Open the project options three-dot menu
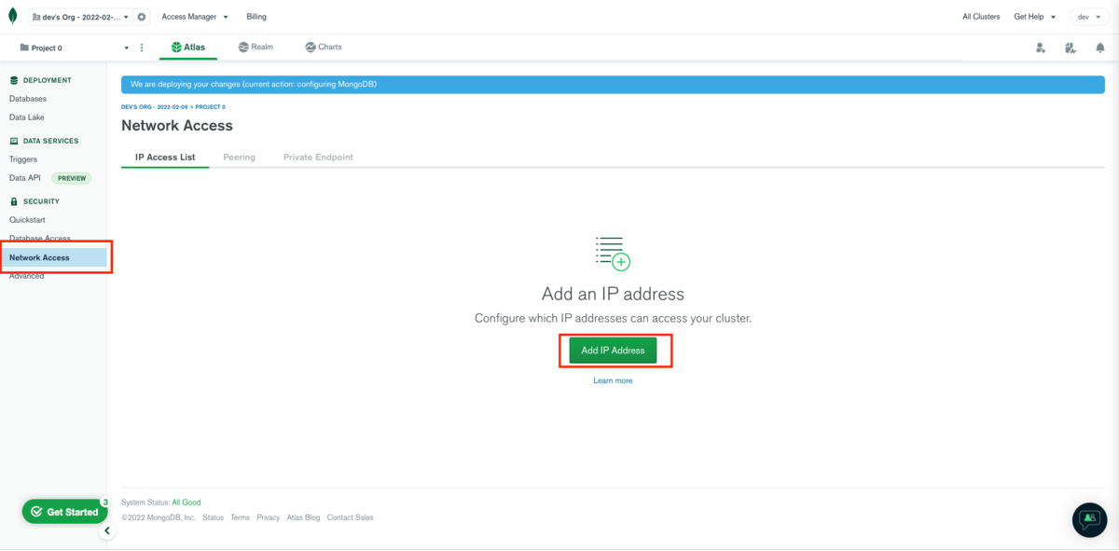 pos(142,48)
